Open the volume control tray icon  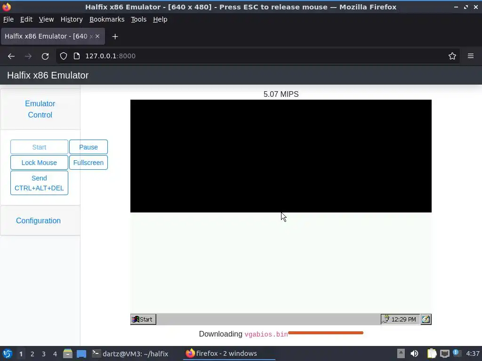tap(414, 353)
